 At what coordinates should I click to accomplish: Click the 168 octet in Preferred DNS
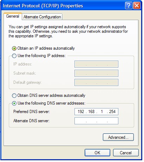pyautogui.click(x=91, y=112)
